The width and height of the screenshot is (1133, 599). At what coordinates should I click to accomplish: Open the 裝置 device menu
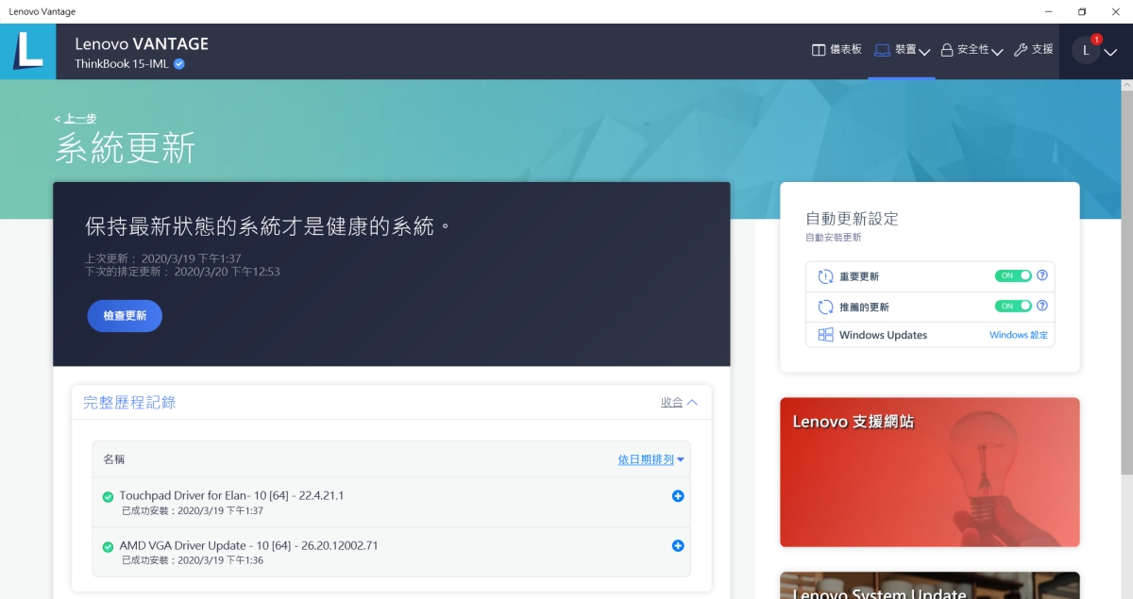(902, 50)
